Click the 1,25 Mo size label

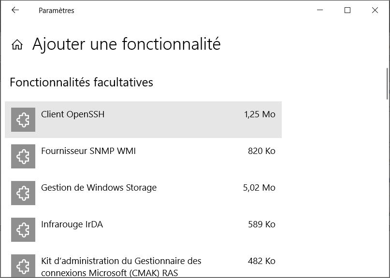[260, 114]
